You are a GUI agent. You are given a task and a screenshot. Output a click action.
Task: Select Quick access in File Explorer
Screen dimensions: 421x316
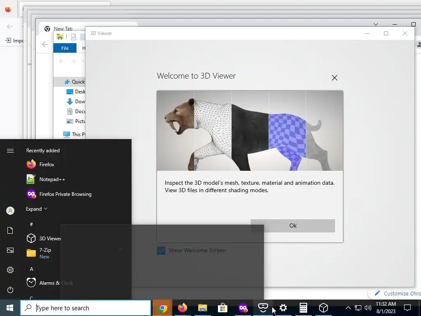point(75,82)
